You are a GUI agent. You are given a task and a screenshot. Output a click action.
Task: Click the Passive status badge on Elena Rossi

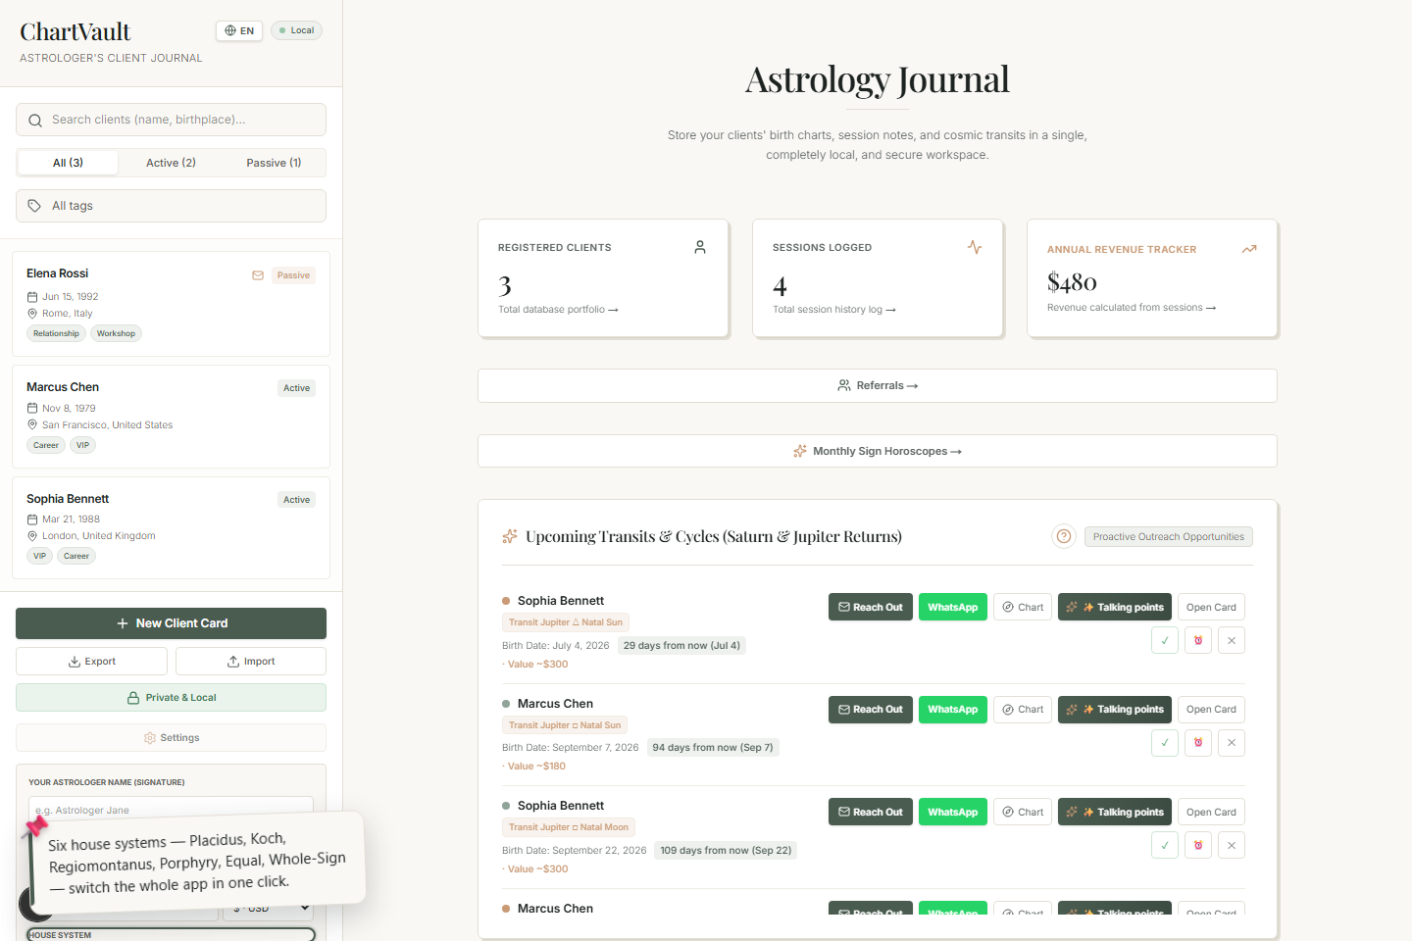293,275
